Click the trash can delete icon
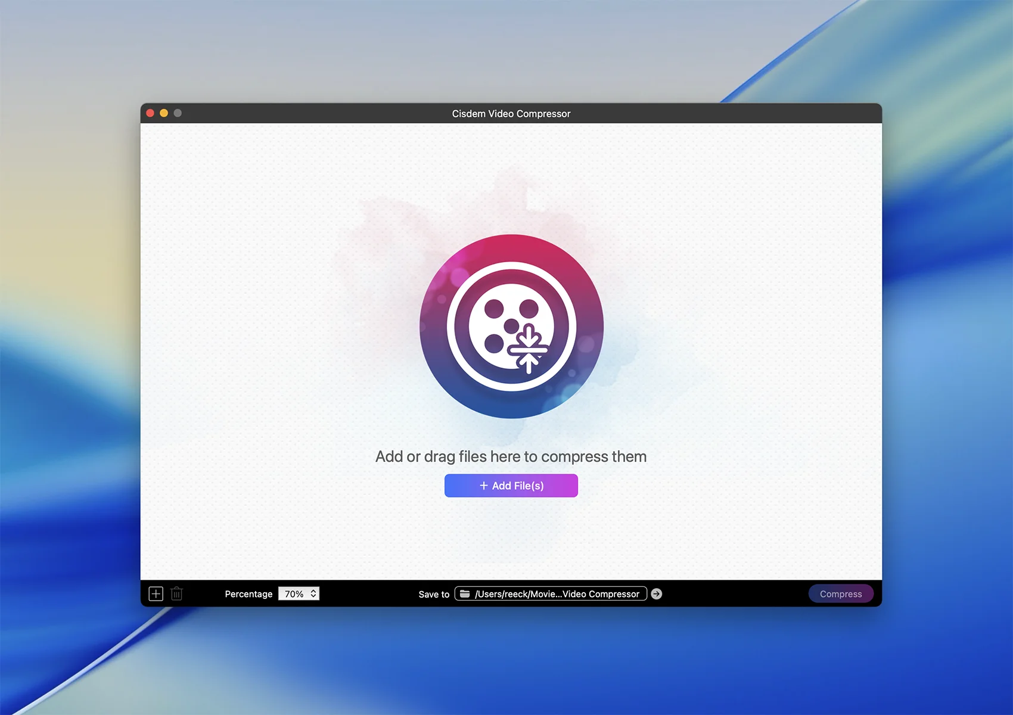1013x715 pixels. point(176,593)
